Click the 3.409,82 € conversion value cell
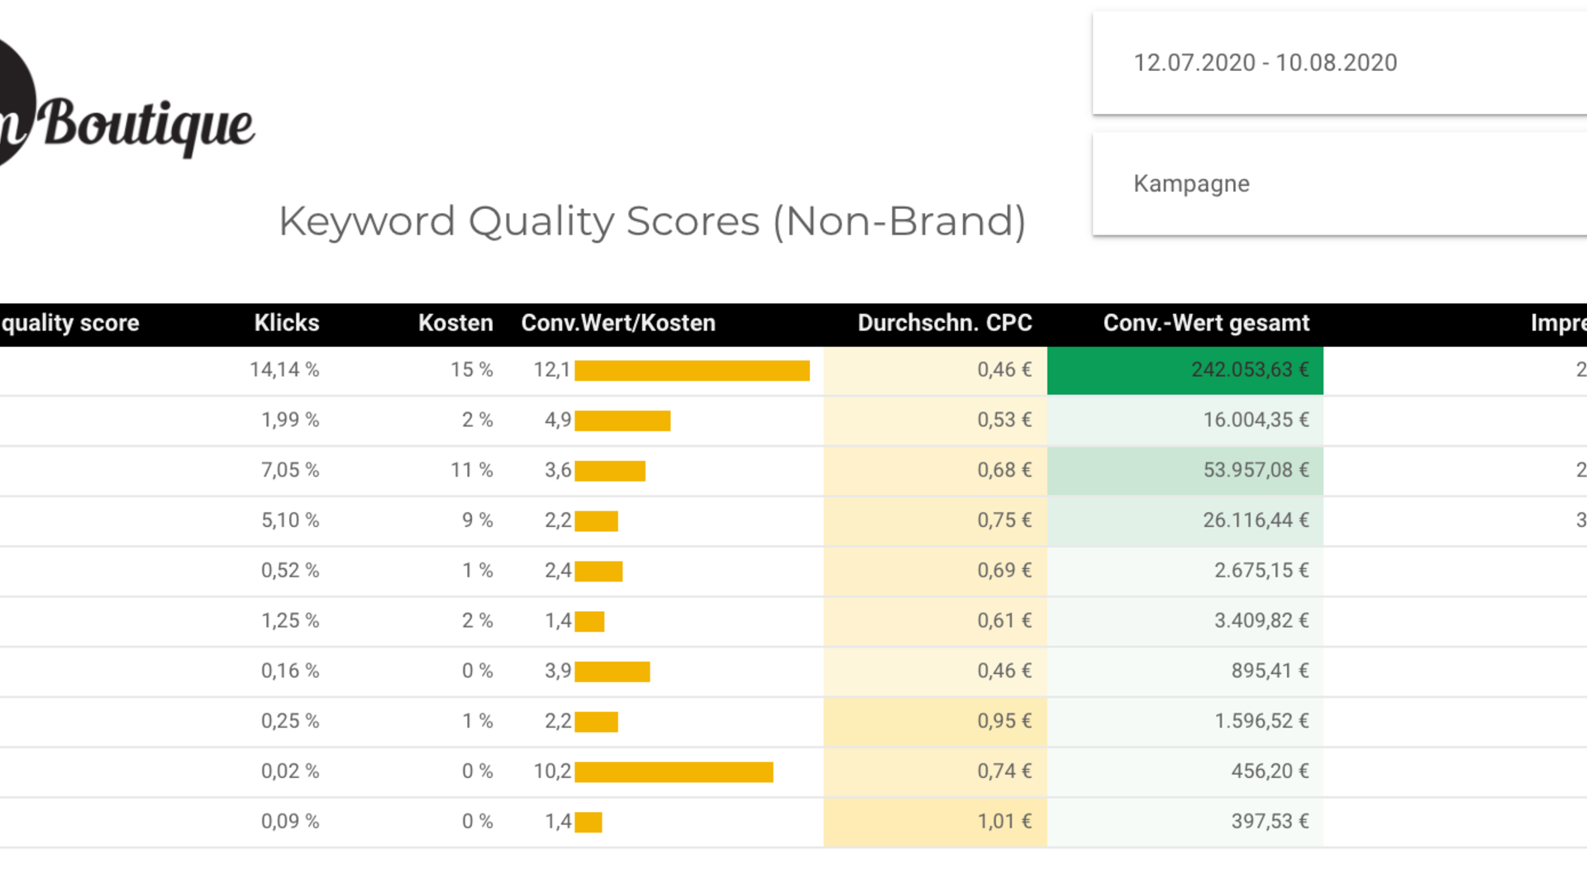Screen dimensions: 1587x892 1185,621
